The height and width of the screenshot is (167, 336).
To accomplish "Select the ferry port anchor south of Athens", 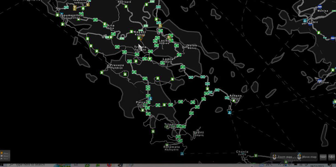I will click(x=230, y=112).
